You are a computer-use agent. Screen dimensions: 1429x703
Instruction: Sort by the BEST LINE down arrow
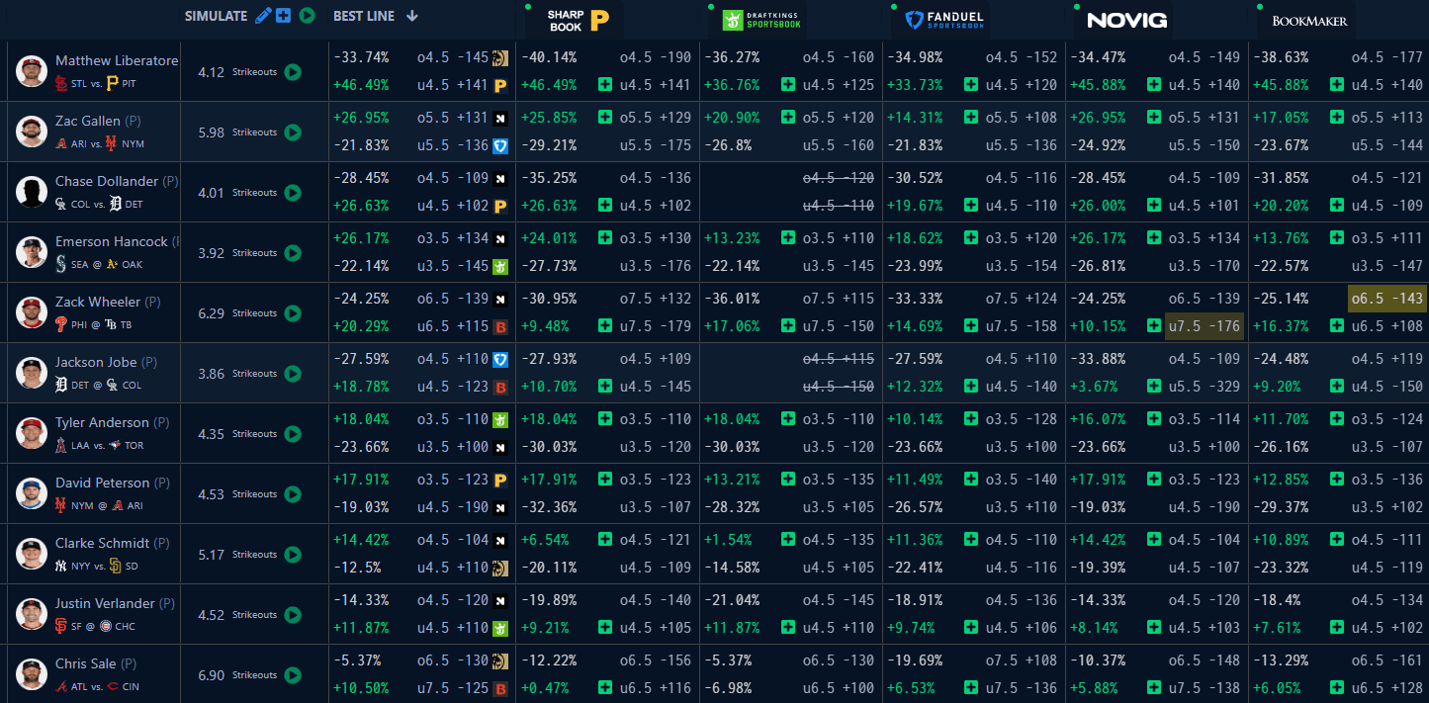pos(412,16)
